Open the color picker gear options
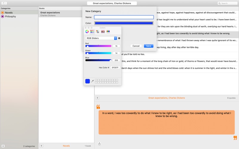 (x=119, y=38)
